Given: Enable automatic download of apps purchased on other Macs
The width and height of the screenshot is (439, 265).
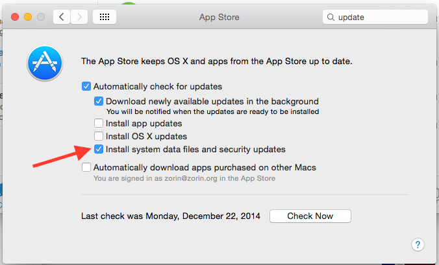Looking at the screenshot, I should 86,167.
